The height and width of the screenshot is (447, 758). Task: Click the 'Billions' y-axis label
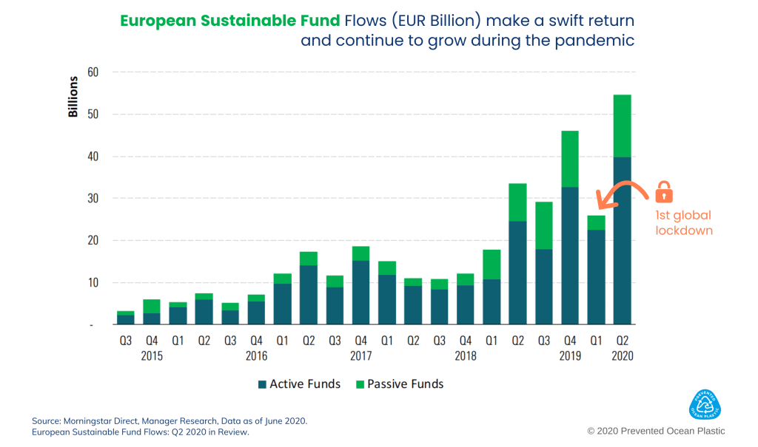73,97
